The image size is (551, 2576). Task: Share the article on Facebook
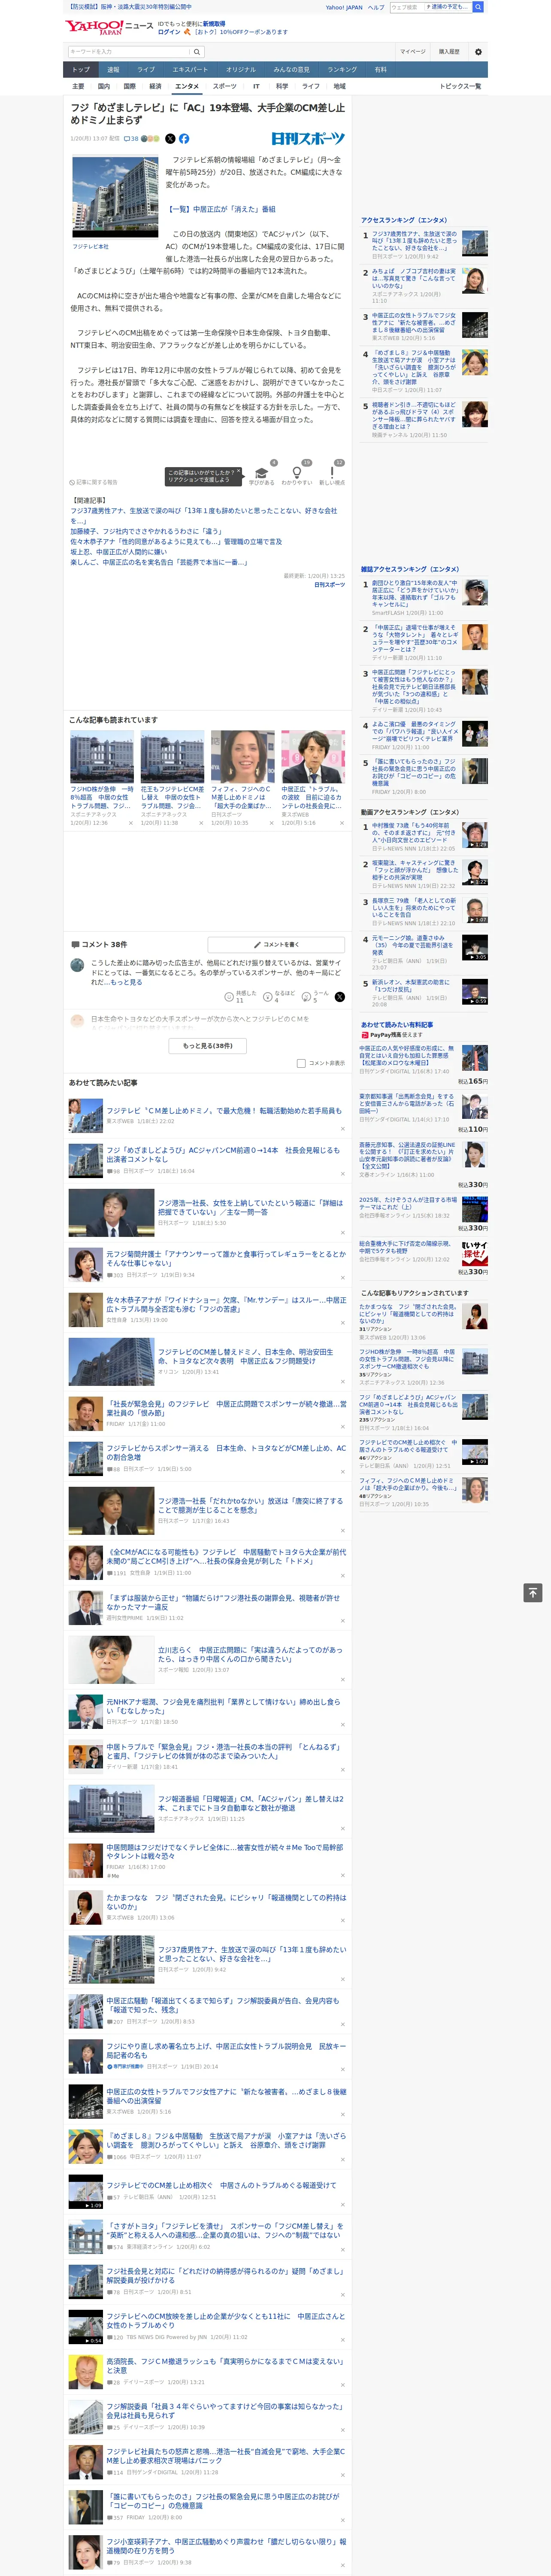(184, 139)
